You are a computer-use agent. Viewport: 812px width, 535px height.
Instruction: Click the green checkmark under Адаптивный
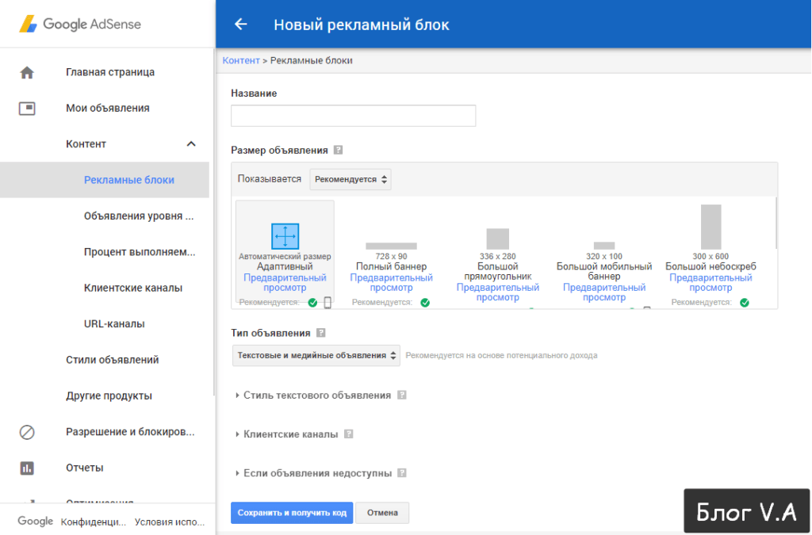[312, 303]
